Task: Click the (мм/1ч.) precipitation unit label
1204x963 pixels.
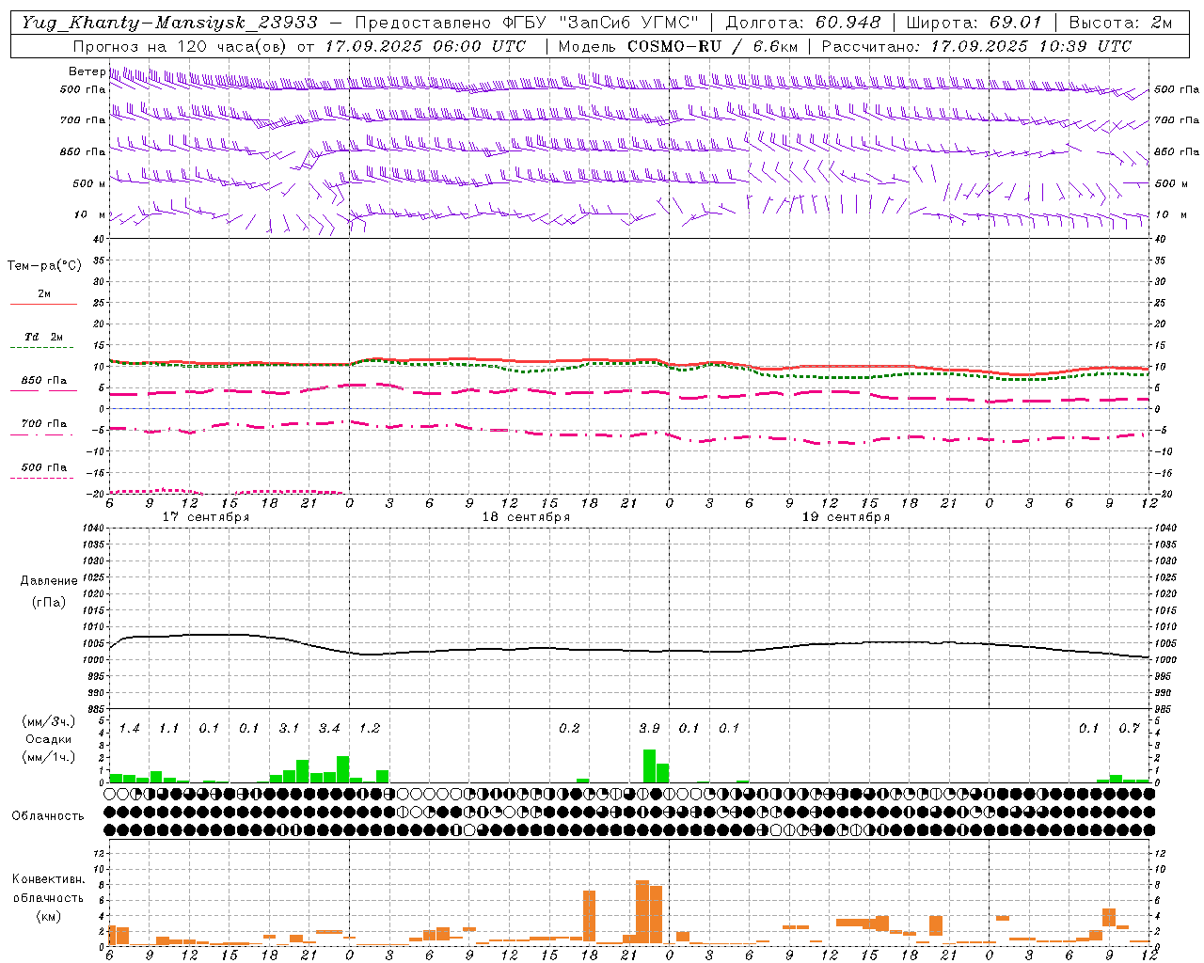Action: 49,757
